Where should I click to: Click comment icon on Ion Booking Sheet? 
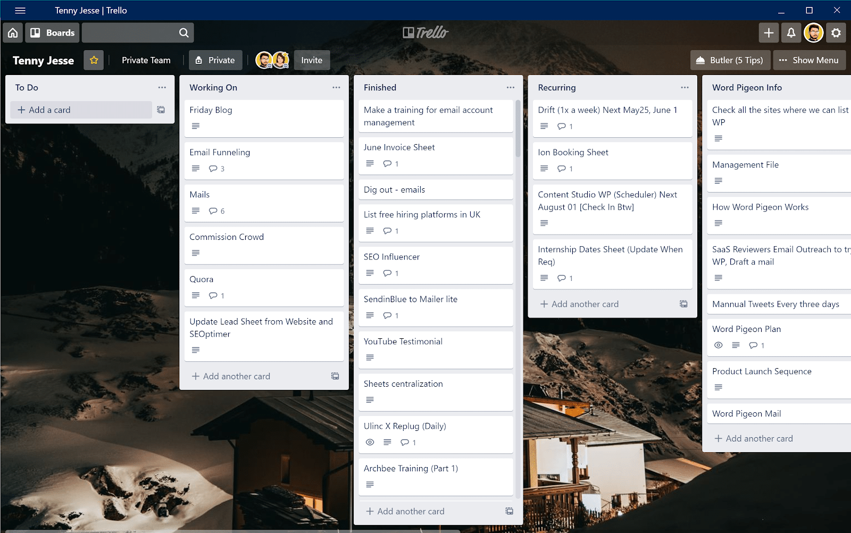(562, 169)
